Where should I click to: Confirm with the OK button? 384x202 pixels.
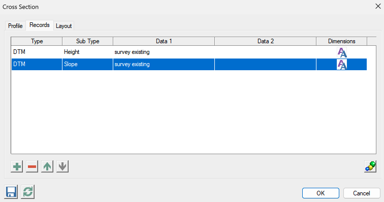pos(321,193)
